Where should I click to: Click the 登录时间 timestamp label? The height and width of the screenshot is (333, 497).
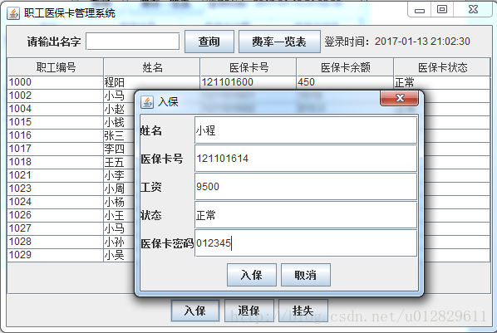(x=397, y=42)
